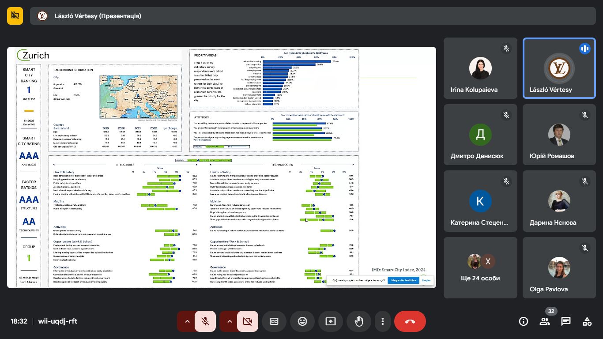Toggle the muted microphone button
Screen dimensions: 603x339
pyautogui.click(x=205, y=321)
